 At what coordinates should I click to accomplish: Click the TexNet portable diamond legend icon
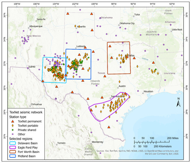pyautogui.click(x=13, y=125)
